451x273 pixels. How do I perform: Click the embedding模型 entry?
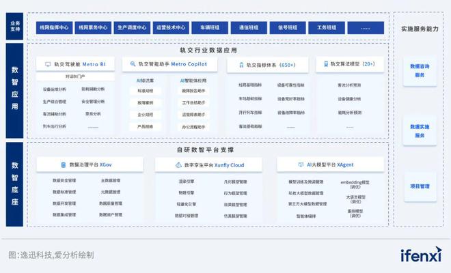pyautogui.click(x=355, y=184)
